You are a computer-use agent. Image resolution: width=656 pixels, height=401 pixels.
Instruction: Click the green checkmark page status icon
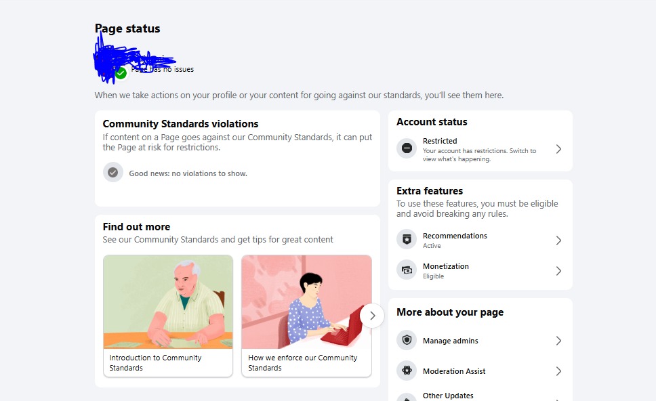click(x=121, y=73)
